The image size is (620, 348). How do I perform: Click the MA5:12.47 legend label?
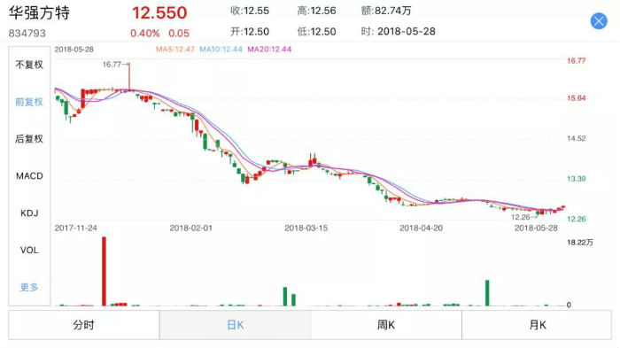tap(175, 50)
